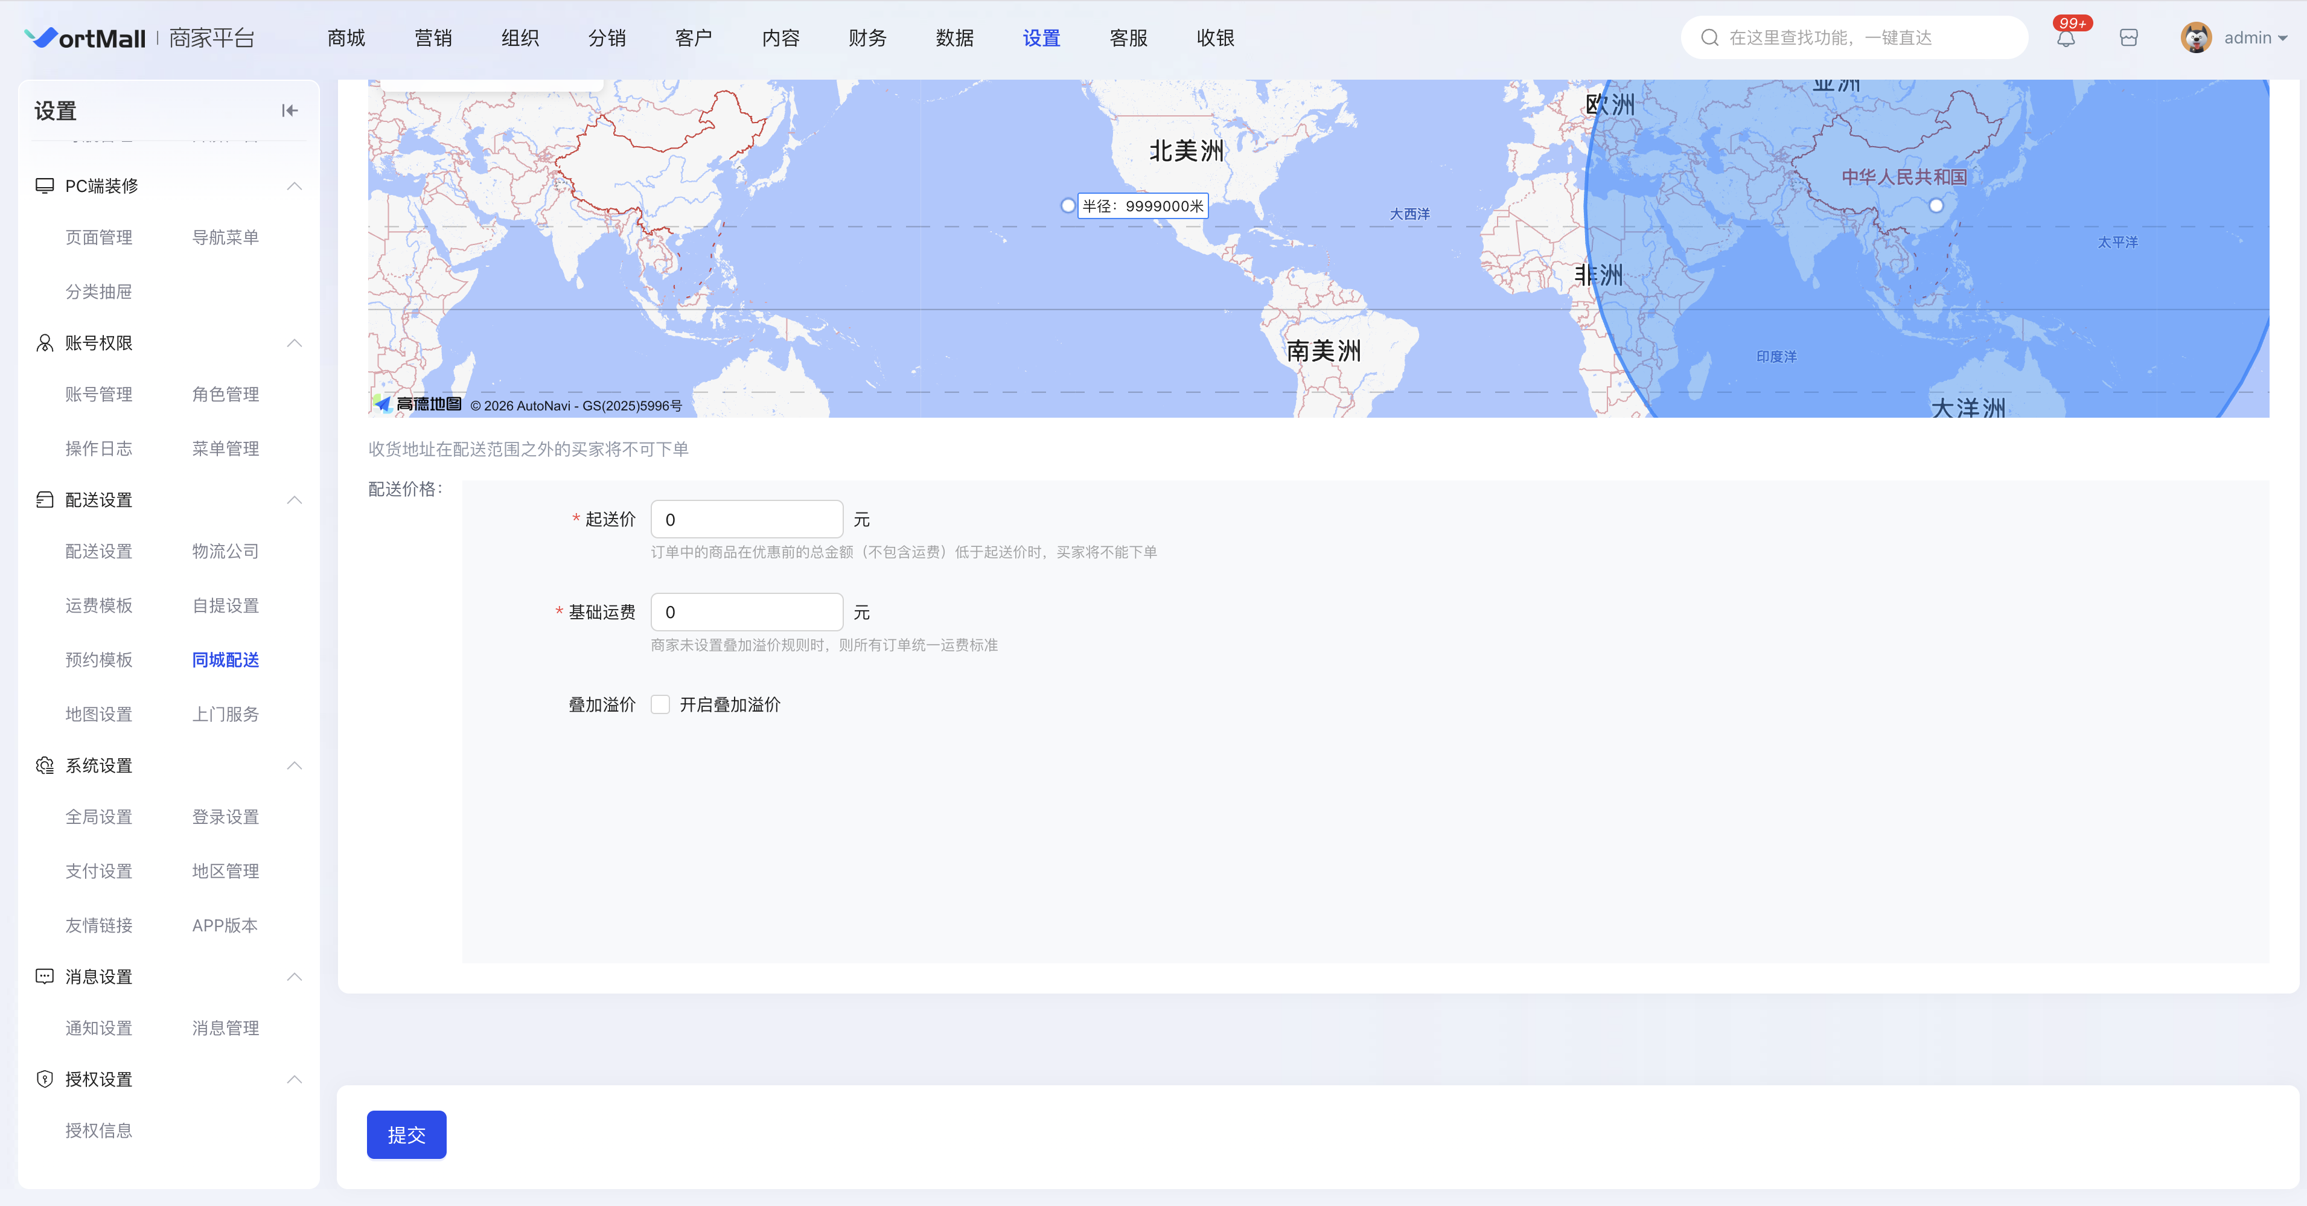Image resolution: width=2307 pixels, height=1206 pixels.
Task: Click the 提交 submit button
Action: [406, 1134]
